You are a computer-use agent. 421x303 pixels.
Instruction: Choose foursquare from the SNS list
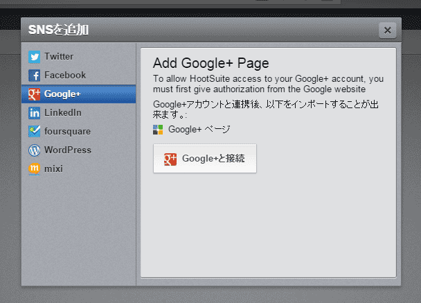click(79, 132)
